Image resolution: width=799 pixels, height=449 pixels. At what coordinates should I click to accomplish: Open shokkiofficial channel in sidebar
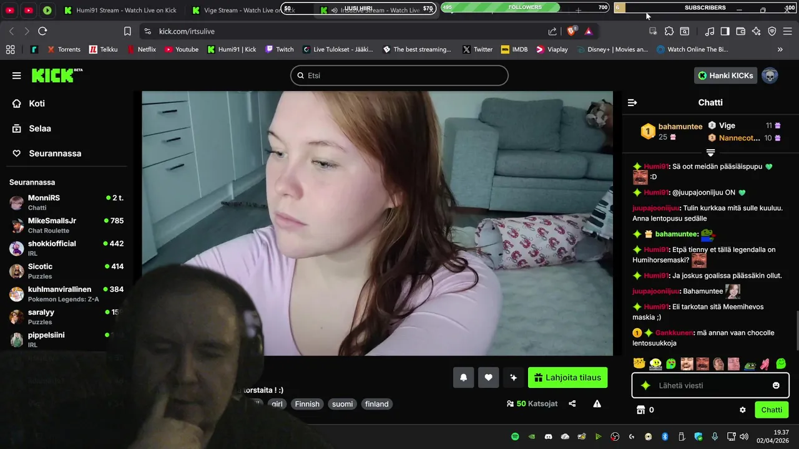pyautogui.click(x=66, y=248)
